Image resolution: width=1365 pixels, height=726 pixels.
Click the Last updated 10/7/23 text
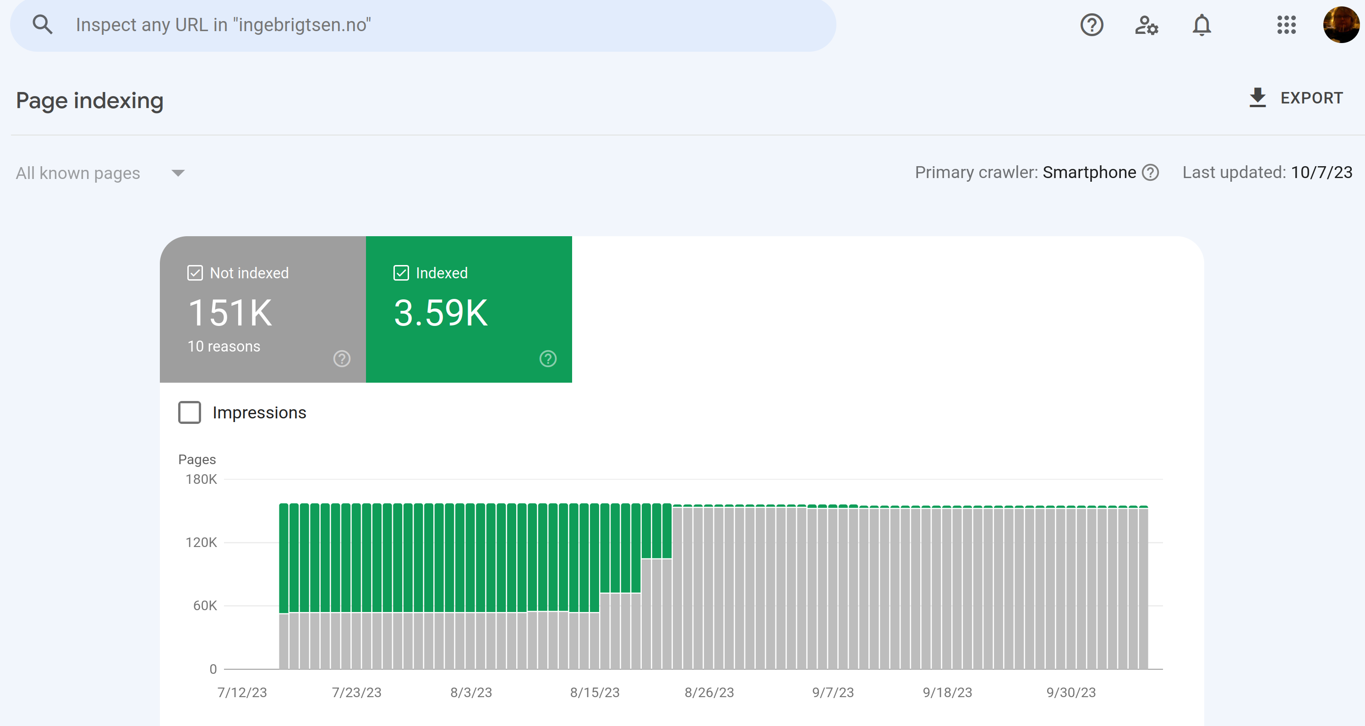pos(1267,173)
